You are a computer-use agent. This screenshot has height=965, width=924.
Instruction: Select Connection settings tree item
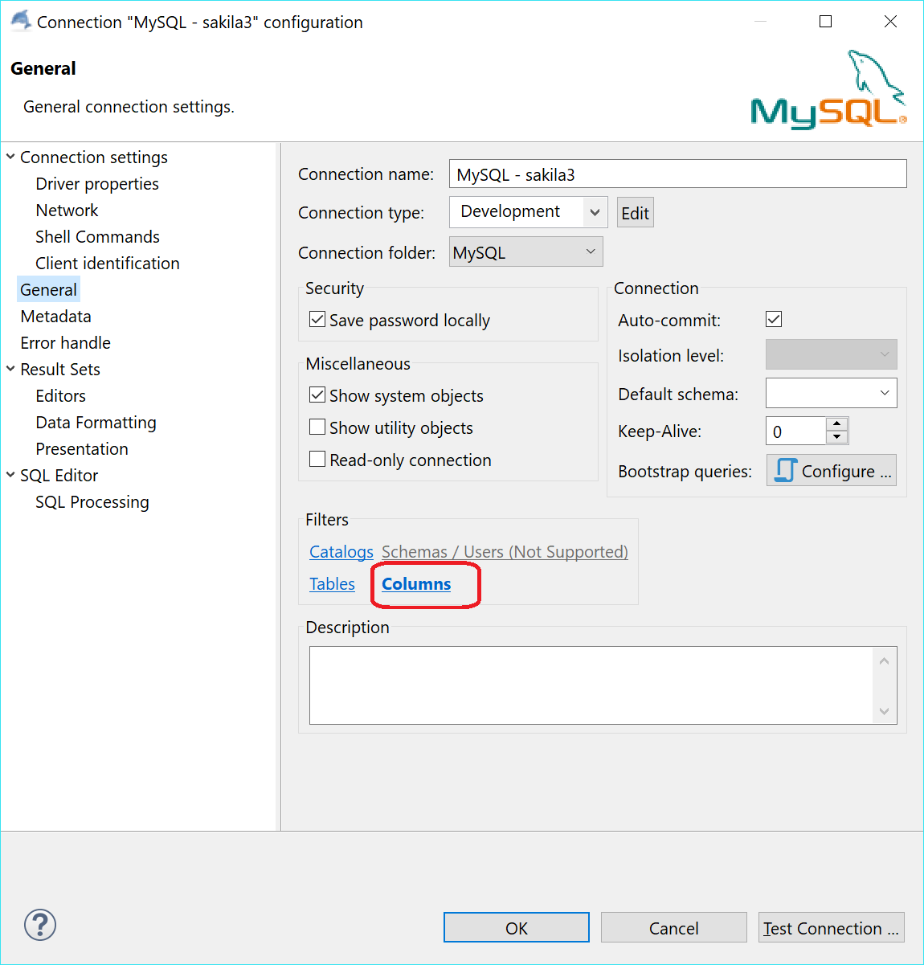click(x=94, y=157)
